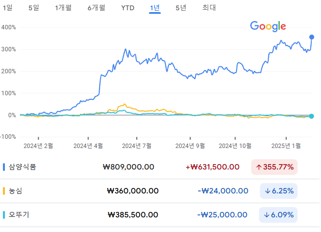Open the 6개월 range tab
This screenshot has width=321, height=232.
click(96, 8)
